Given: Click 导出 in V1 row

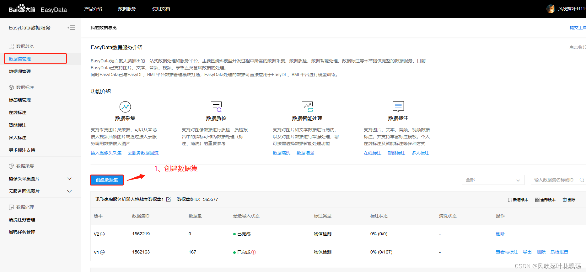Looking at the screenshot, I should click(x=527, y=252).
